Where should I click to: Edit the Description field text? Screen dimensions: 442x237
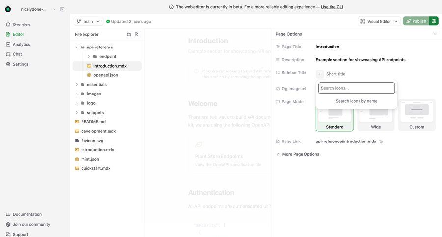click(x=360, y=60)
